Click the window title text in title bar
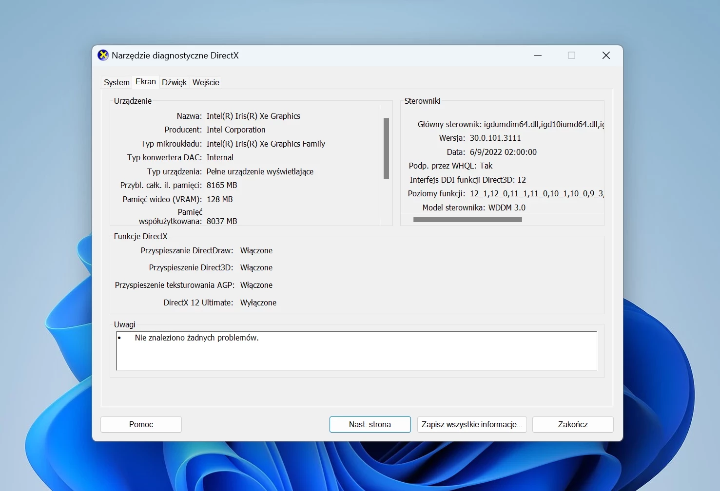720x491 pixels. pyautogui.click(x=175, y=56)
